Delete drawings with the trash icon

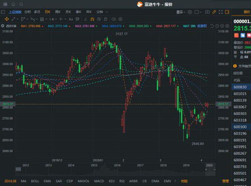pyautogui.click(x=106, y=19)
